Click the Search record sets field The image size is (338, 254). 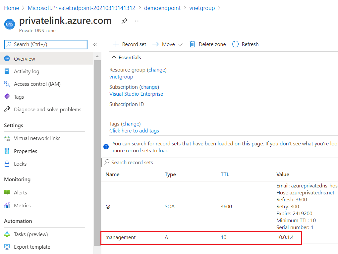tap(219, 163)
